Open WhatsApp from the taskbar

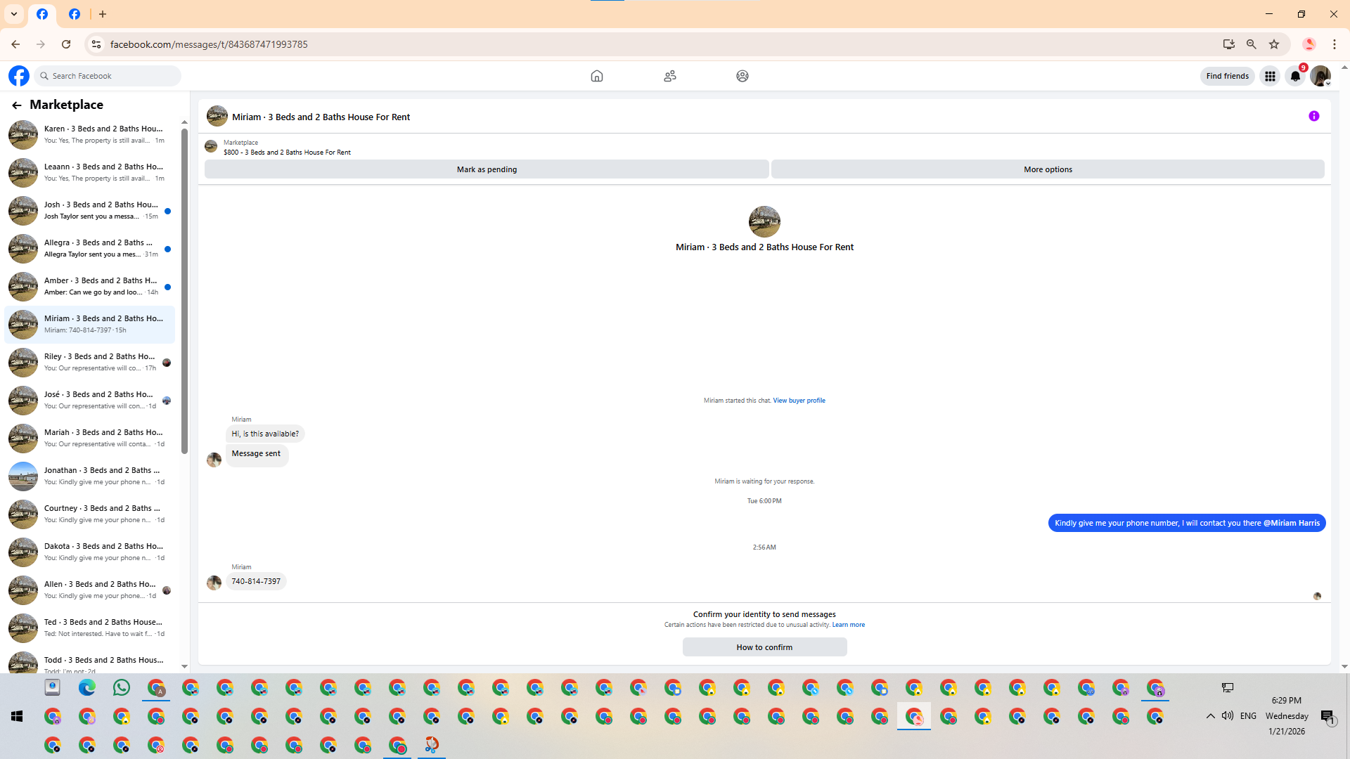[121, 688]
